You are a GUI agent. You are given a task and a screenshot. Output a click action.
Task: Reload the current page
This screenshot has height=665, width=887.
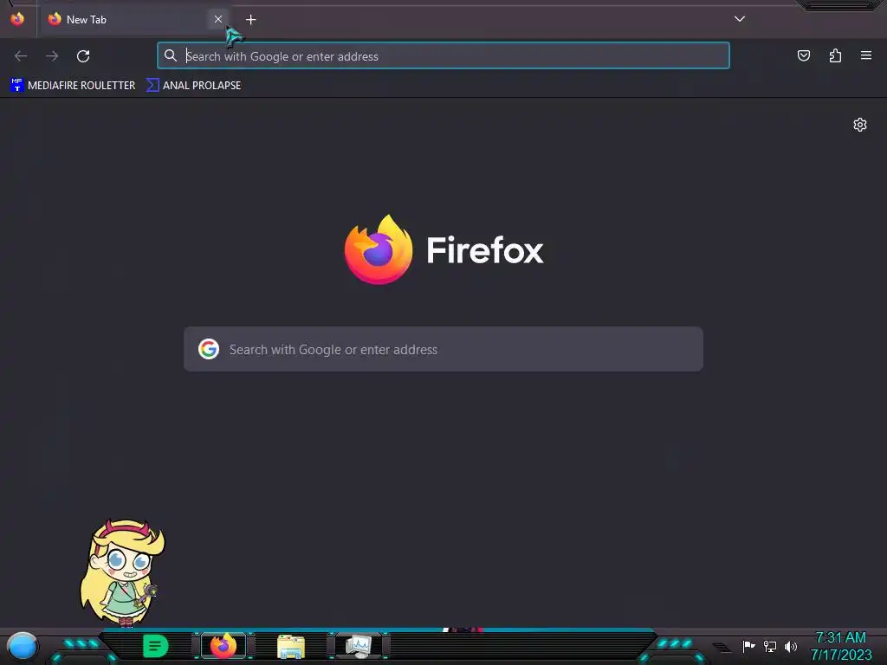[x=83, y=56]
